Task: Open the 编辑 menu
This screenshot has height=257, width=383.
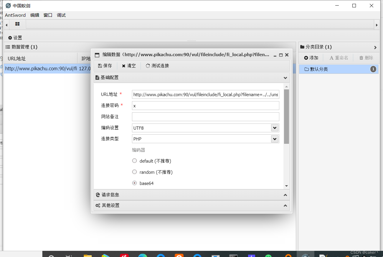Action: coord(35,15)
